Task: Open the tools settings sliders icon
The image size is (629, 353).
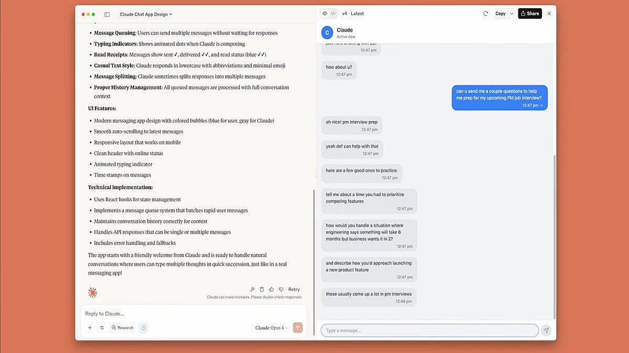Action: pos(102,328)
